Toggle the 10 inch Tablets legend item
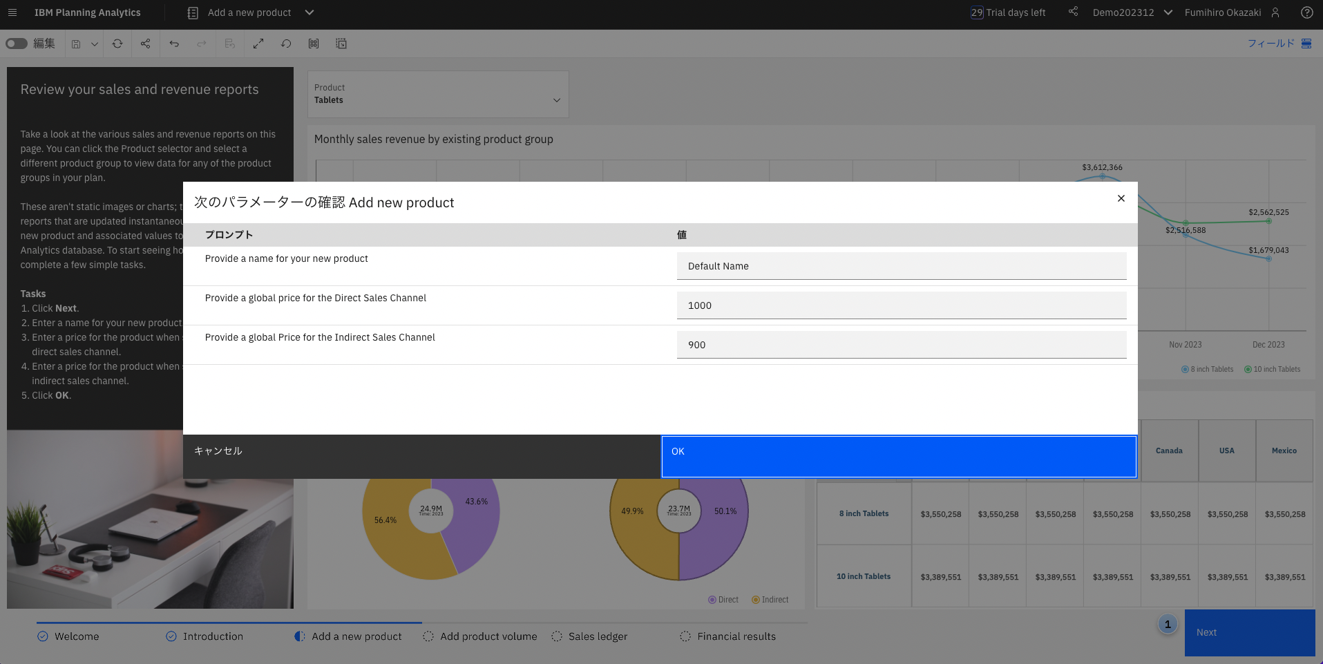Viewport: 1323px width, 664px height. tap(1273, 369)
